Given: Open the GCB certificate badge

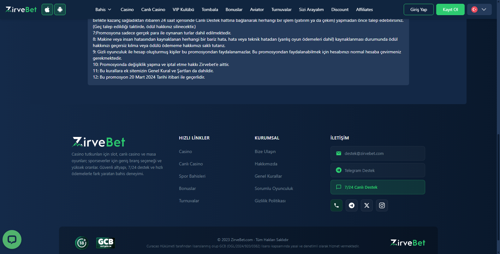Looking at the screenshot, I should pyautogui.click(x=106, y=243).
